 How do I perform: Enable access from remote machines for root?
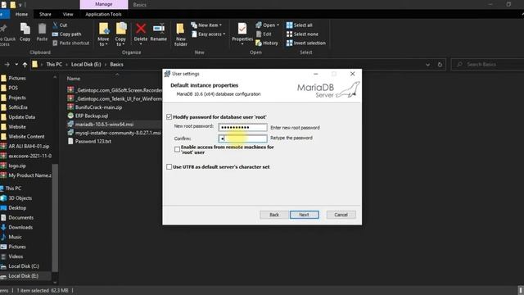click(177, 149)
